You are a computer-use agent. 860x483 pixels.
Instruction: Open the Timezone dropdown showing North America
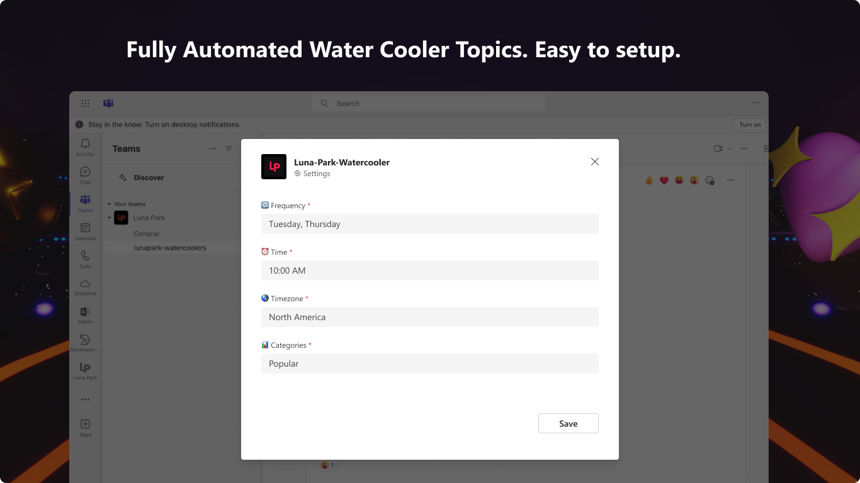(x=429, y=317)
